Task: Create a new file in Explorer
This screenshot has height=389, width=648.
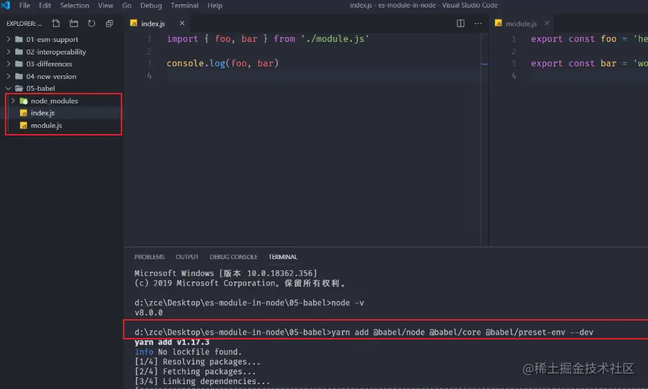Action: [56, 24]
